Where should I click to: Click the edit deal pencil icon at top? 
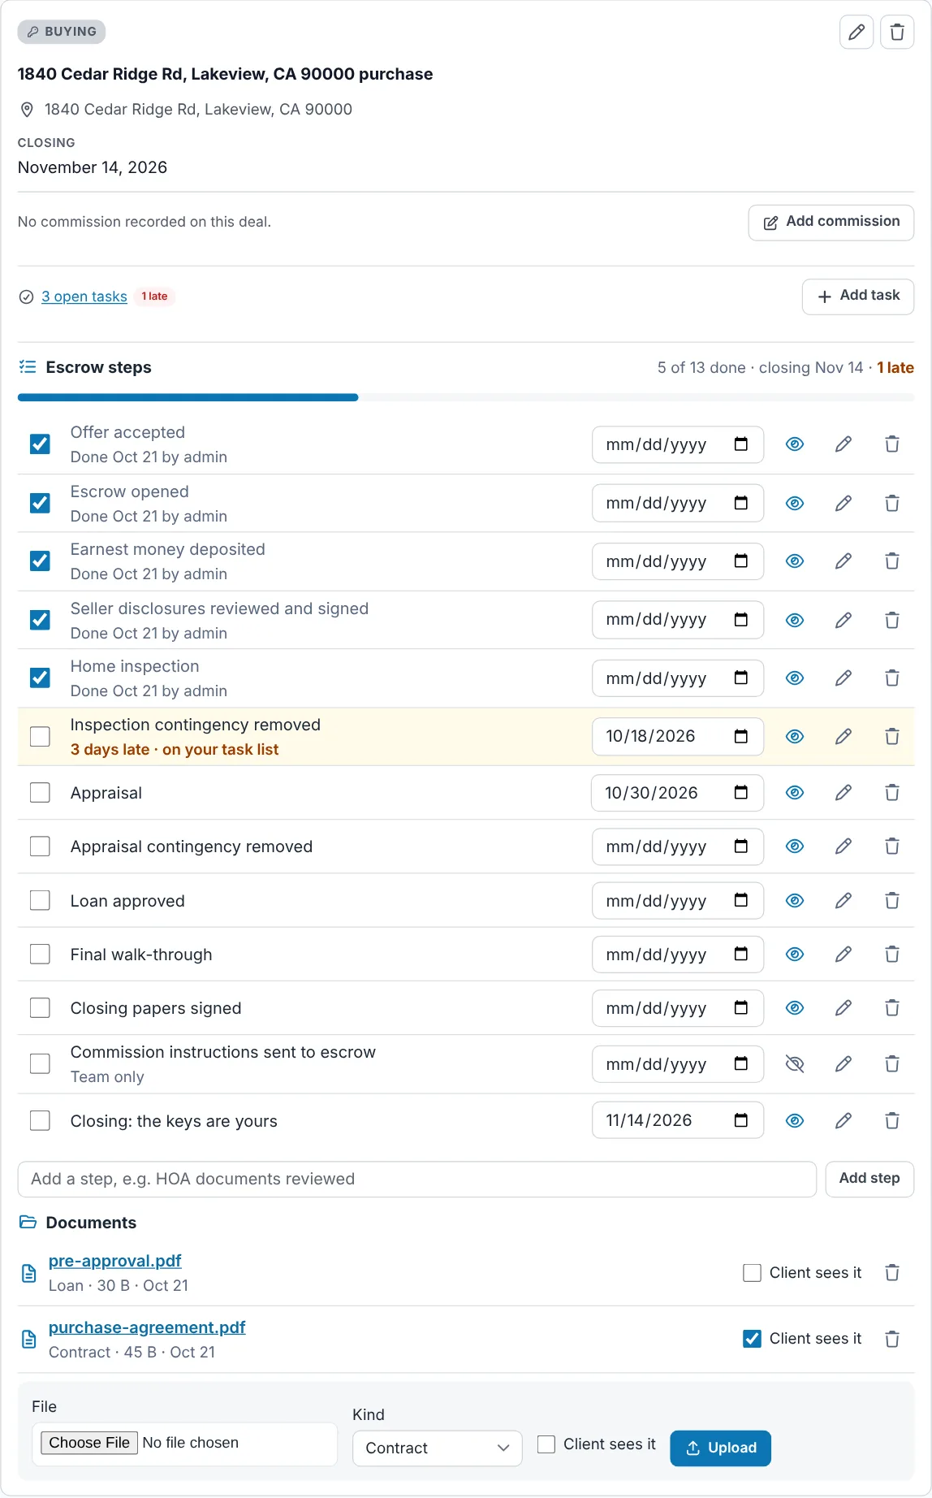(856, 32)
